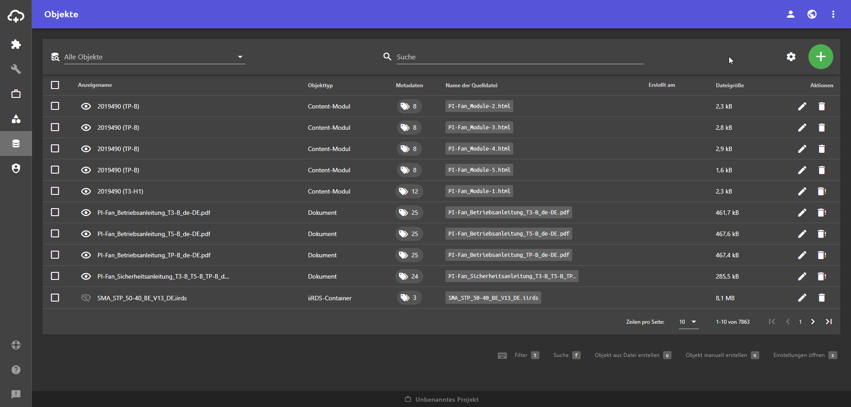Screen dimensions: 851x407
Task: Sort by the Anzeigename column header
Action: tap(95, 85)
